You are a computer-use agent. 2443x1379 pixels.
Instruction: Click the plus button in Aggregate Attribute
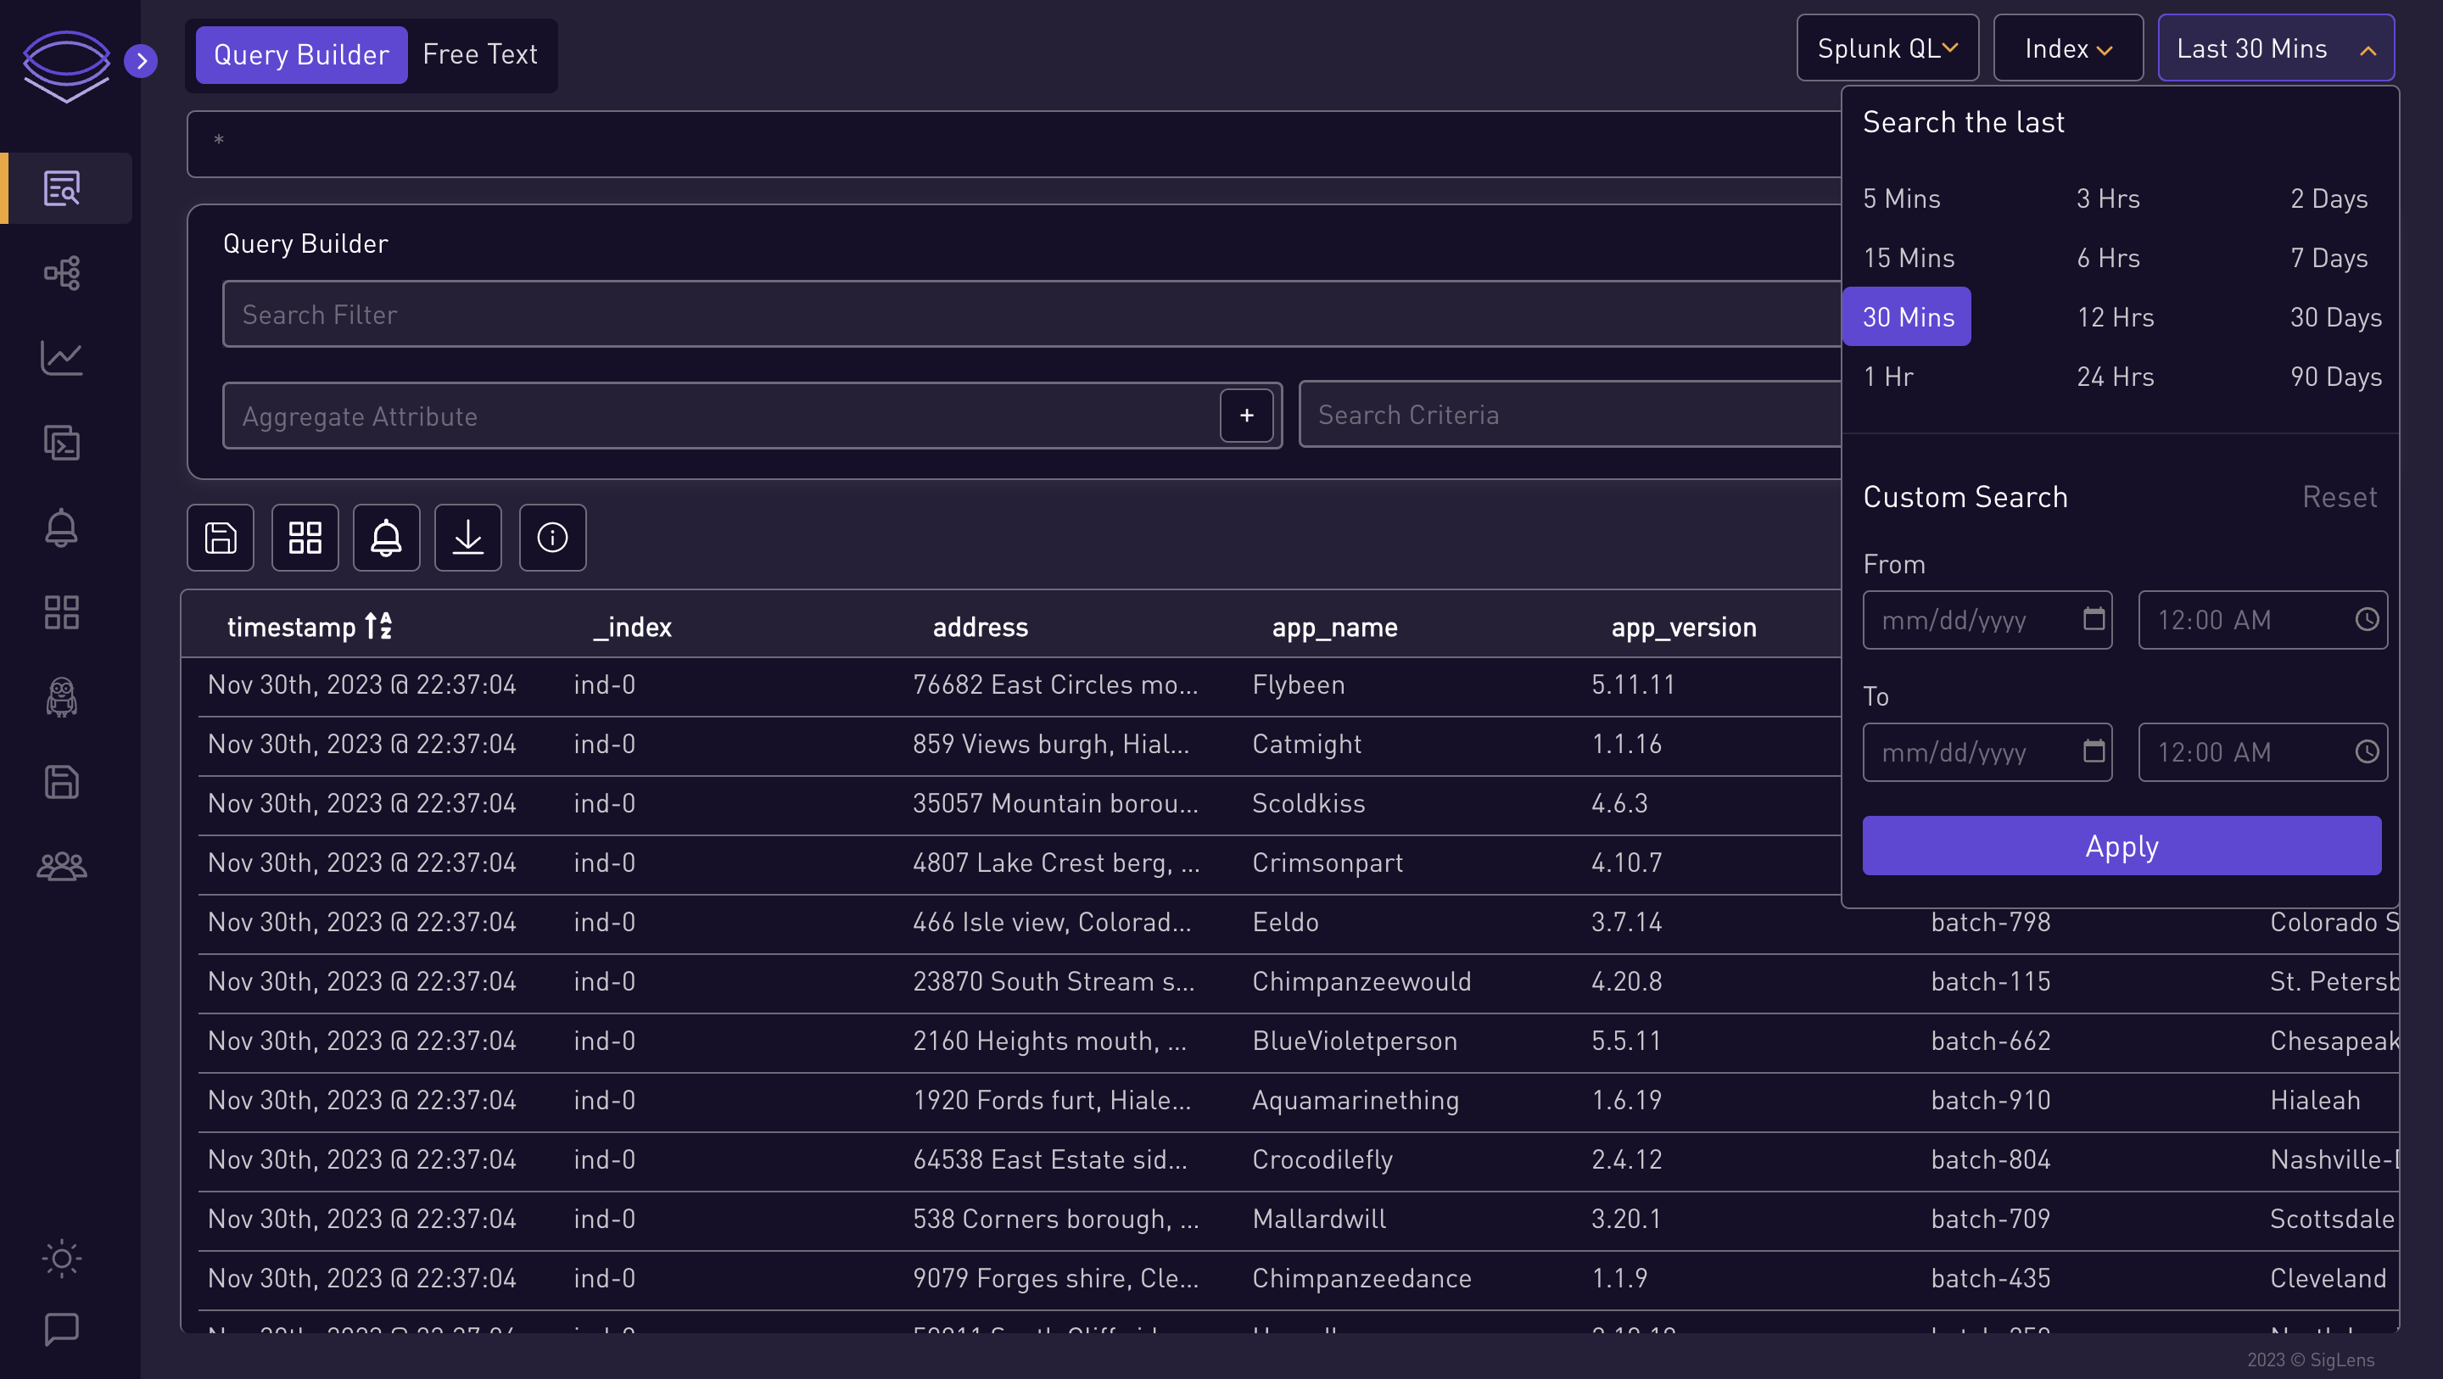tap(1246, 416)
